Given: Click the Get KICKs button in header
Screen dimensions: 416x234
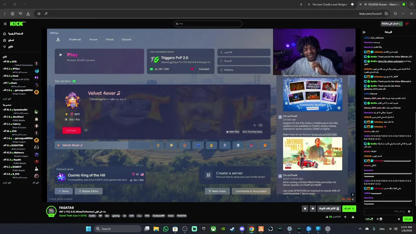Looking at the screenshot, I should point(392,24).
